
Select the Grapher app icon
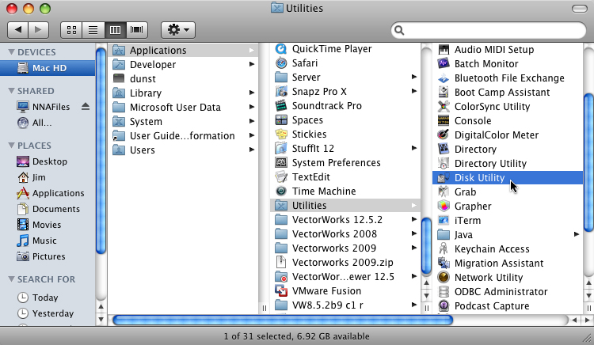point(444,207)
